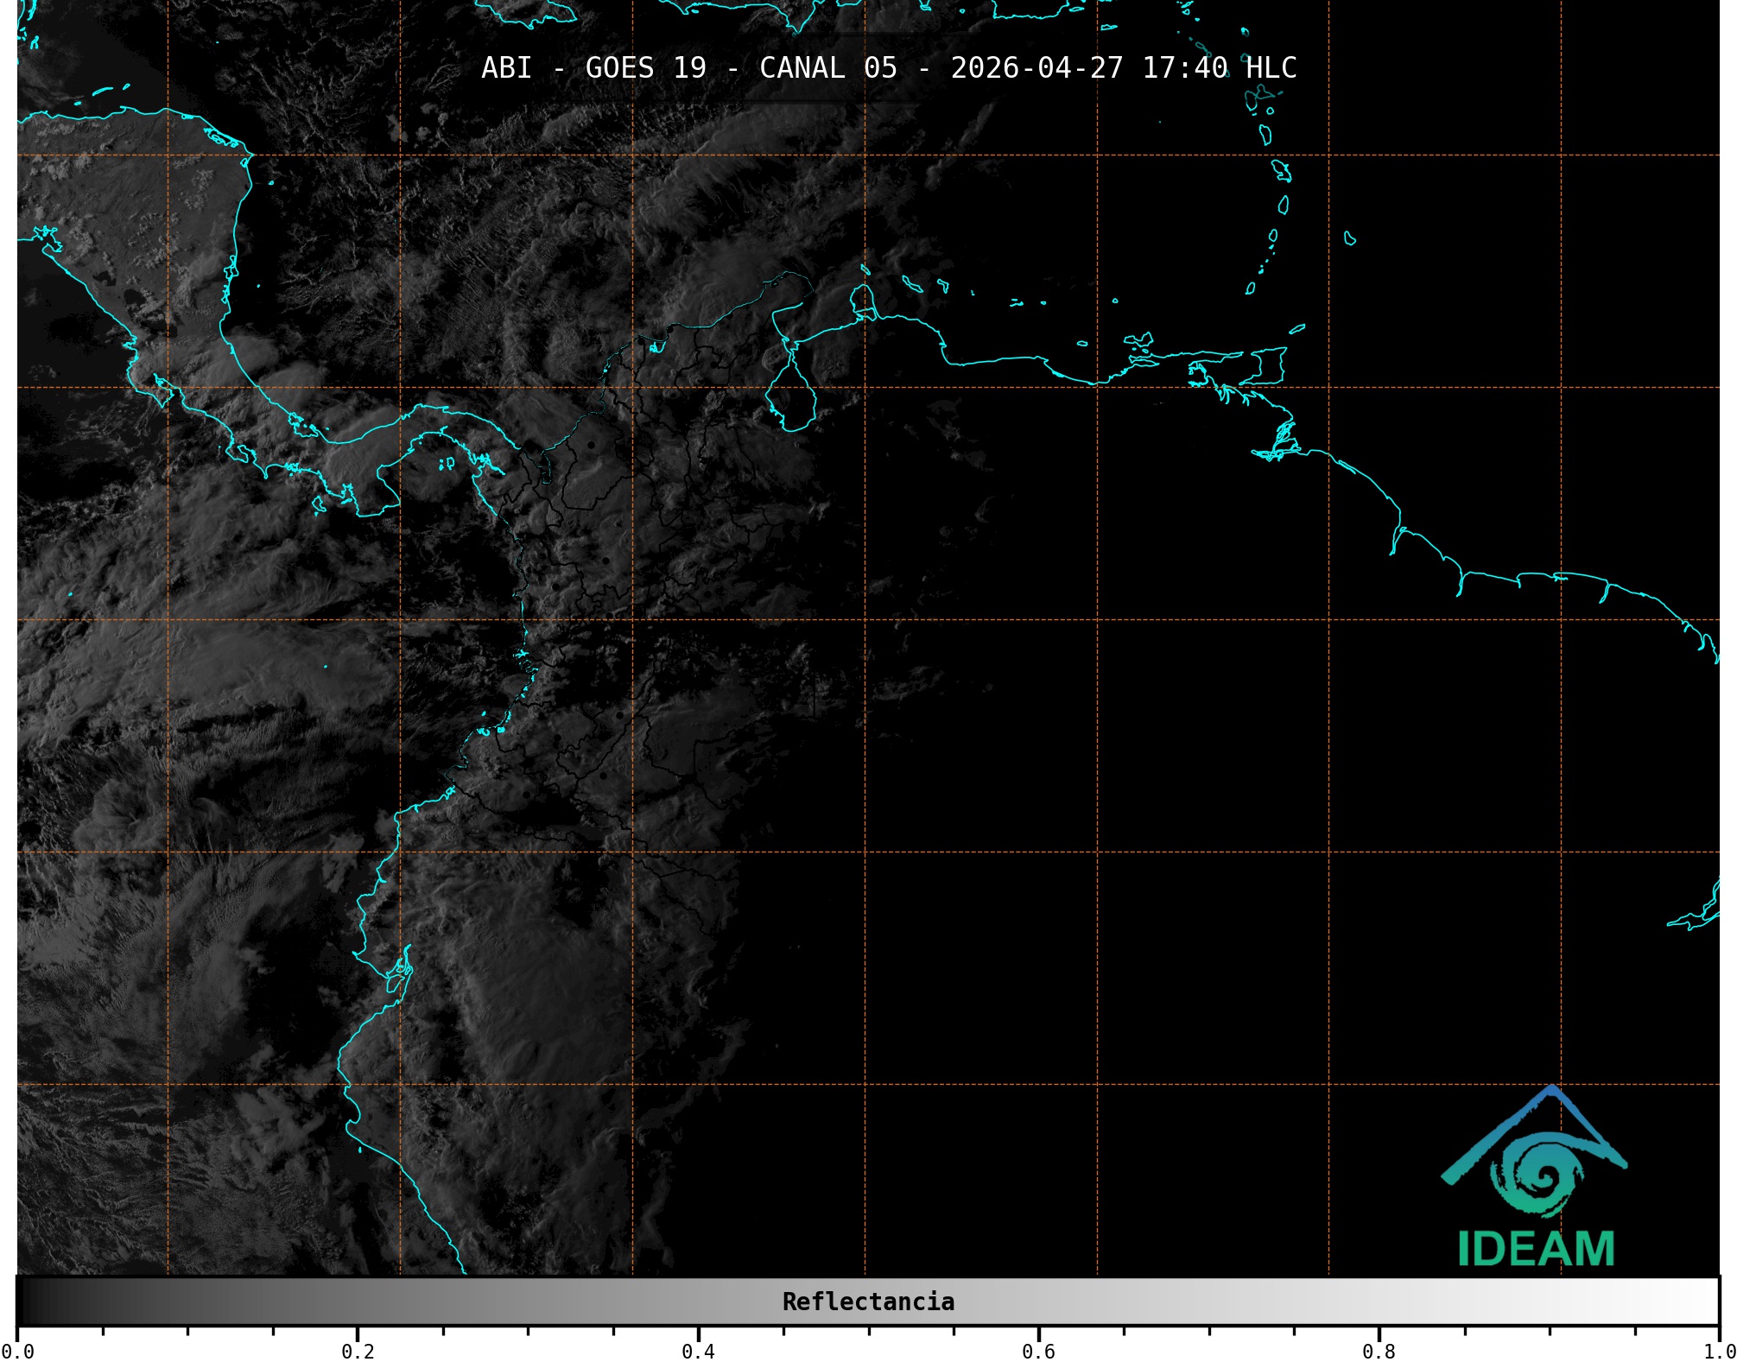Click the green IDEAM text below logo

point(1536,1249)
